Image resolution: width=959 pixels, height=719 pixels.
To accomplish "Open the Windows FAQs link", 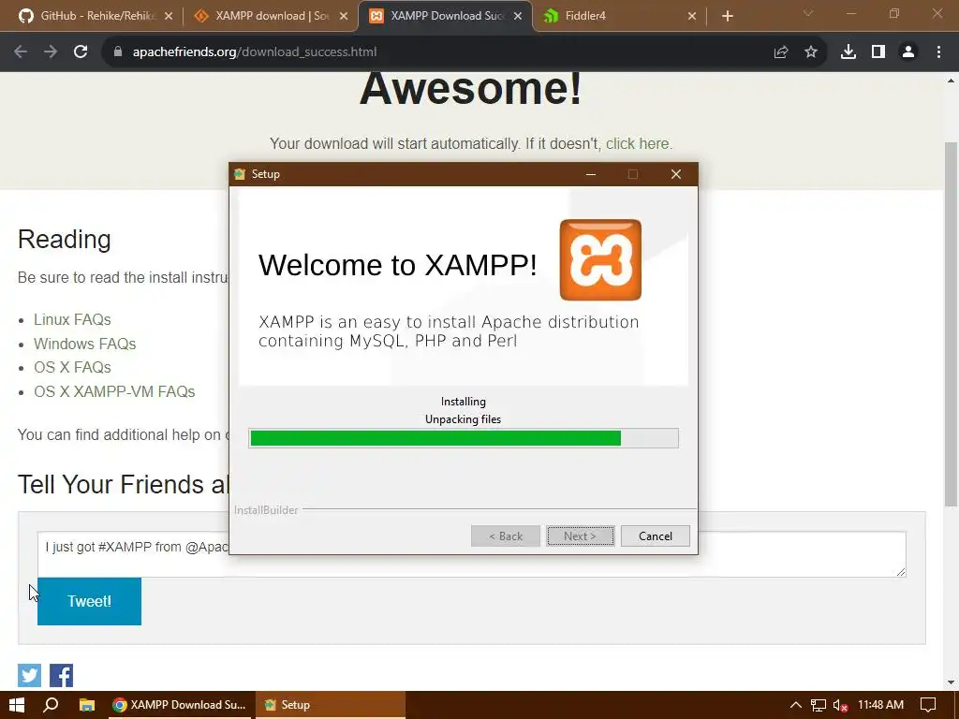I will (x=85, y=344).
